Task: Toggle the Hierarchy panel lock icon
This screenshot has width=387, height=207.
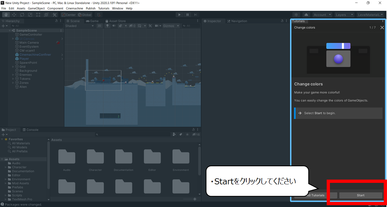Action: tap(56, 21)
